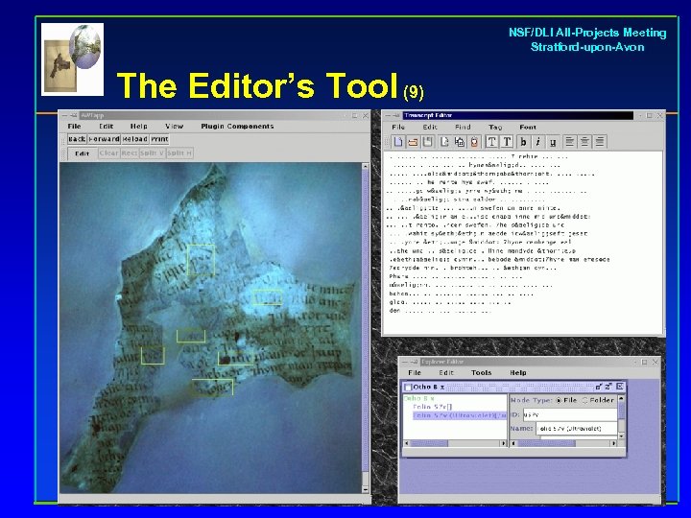
Task: Click the icon between Copy and Clipboard icons
Action: pos(459,142)
